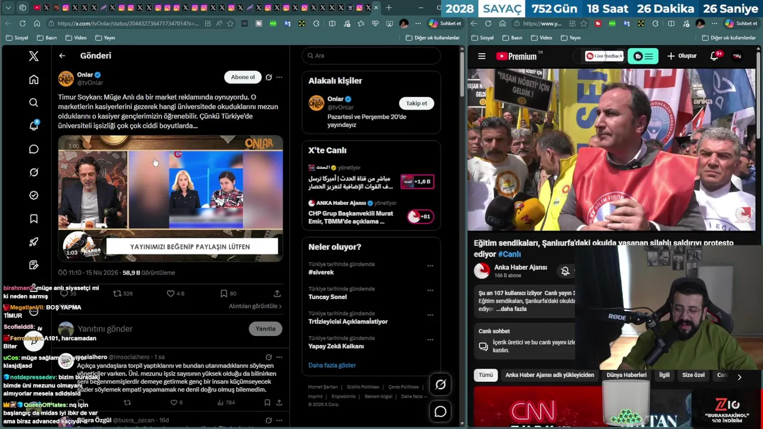
Task: Open Diğer sık kullanılanlar folder in left browser
Action: (433, 38)
